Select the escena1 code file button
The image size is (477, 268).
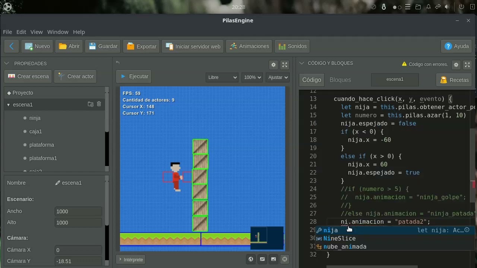(395, 79)
